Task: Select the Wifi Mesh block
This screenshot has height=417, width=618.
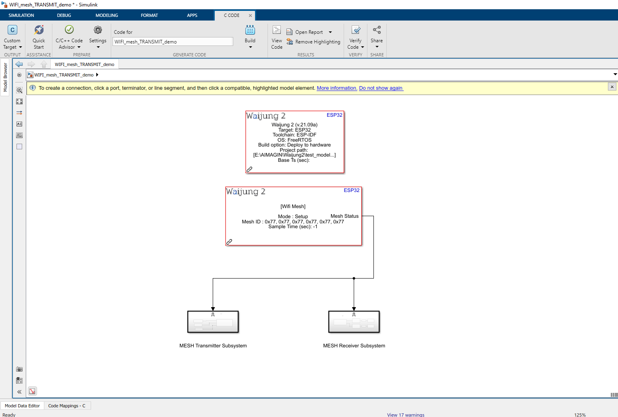Action: coord(293,216)
